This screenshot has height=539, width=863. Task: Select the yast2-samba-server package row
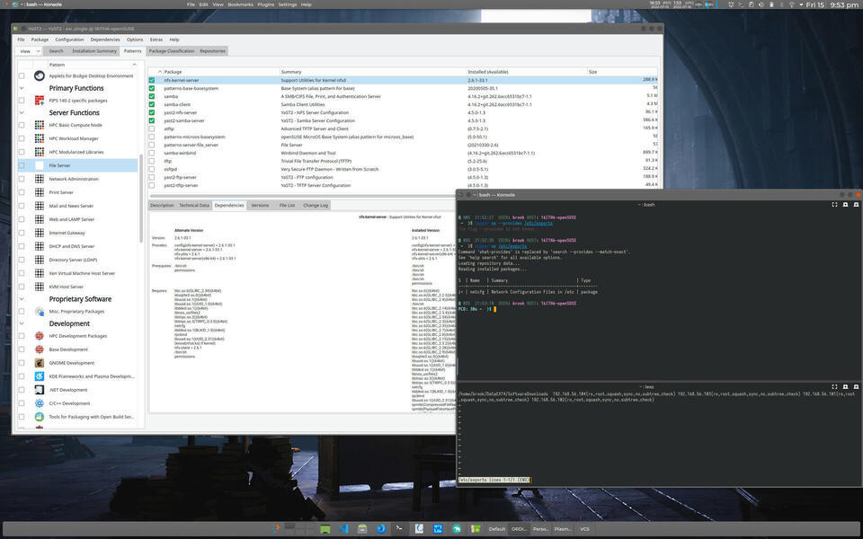pos(403,121)
